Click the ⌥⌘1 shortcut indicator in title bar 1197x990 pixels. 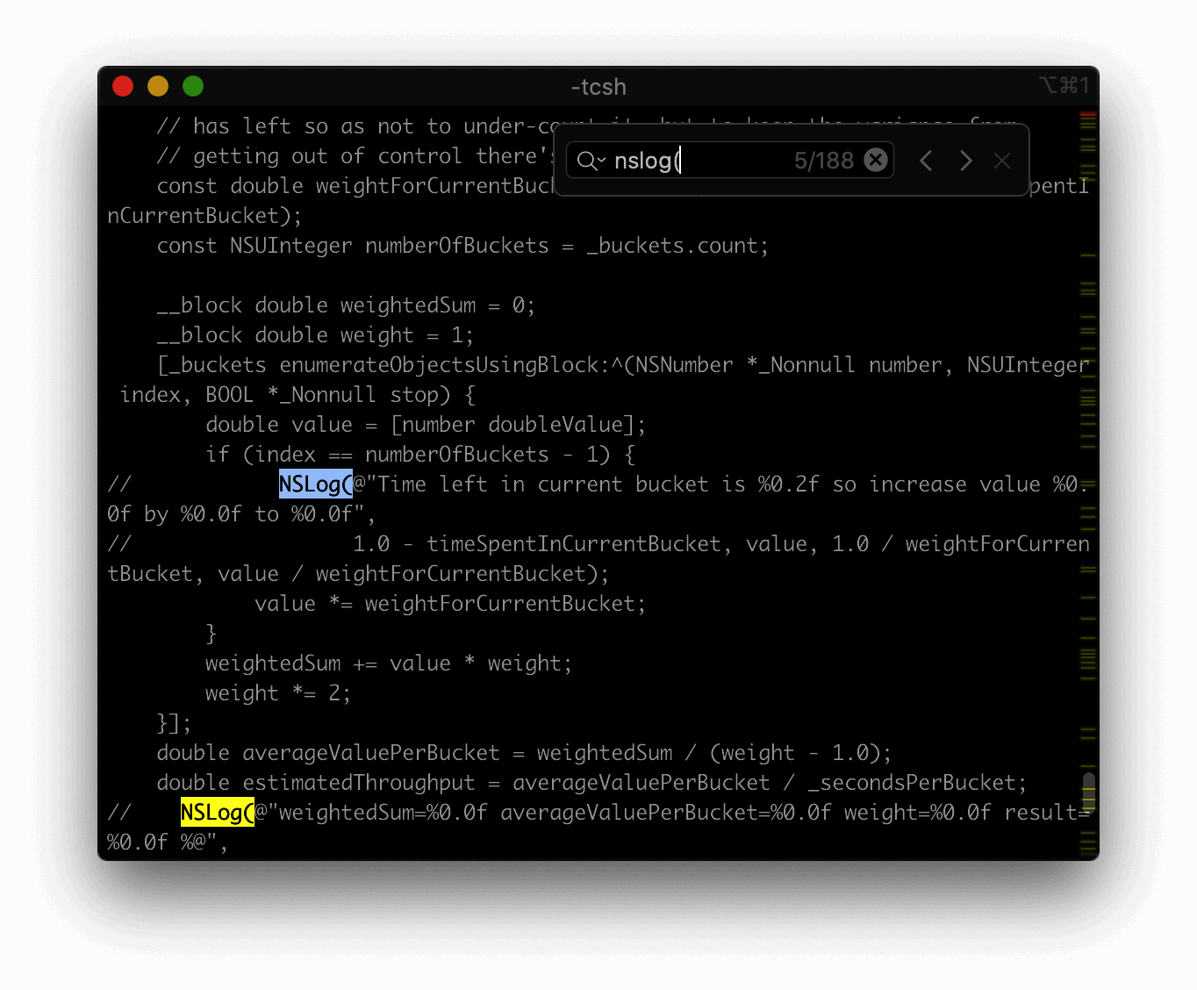[1064, 85]
